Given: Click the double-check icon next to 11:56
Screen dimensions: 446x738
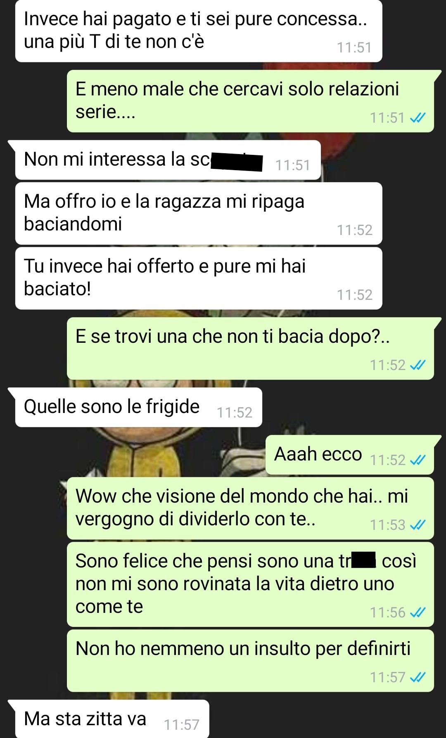Looking at the screenshot, I should coord(418,612).
